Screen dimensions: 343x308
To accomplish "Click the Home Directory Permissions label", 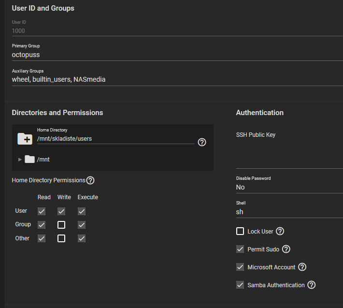I will (x=49, y=180).
